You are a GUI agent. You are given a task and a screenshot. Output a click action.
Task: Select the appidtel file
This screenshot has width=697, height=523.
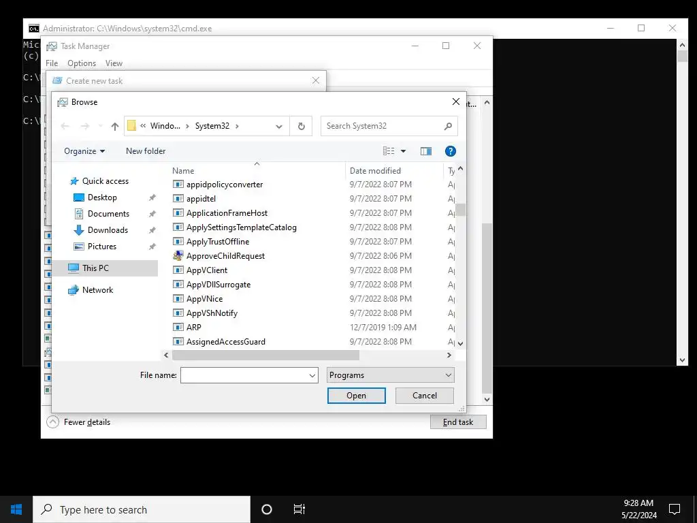(201, 199)
